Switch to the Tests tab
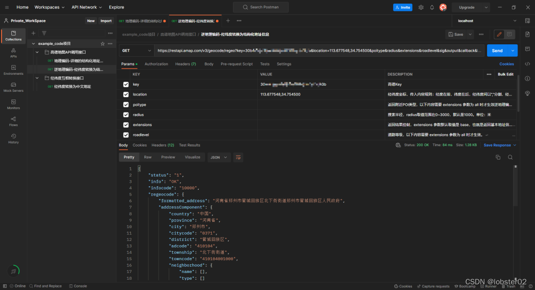 (265, 64)
